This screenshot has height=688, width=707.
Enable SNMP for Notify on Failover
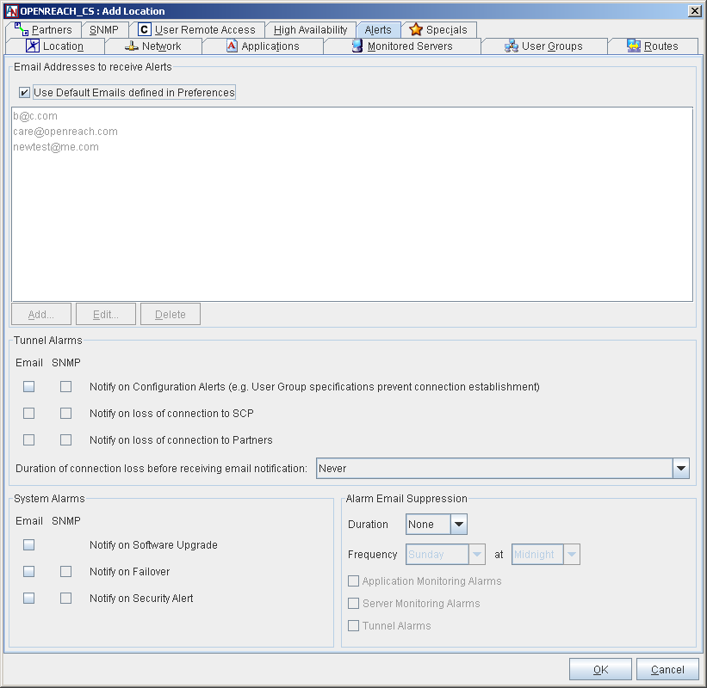pyautogui.click(x=65, y=572)
